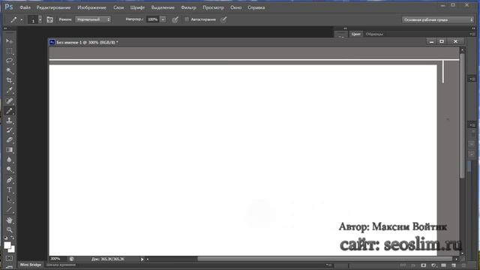Reset default foreground and background colors
This screenshot has width=480, height=270.
6,238
